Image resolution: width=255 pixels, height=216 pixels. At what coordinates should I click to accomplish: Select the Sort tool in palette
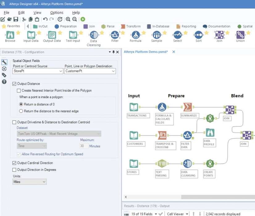pos(199,35)
